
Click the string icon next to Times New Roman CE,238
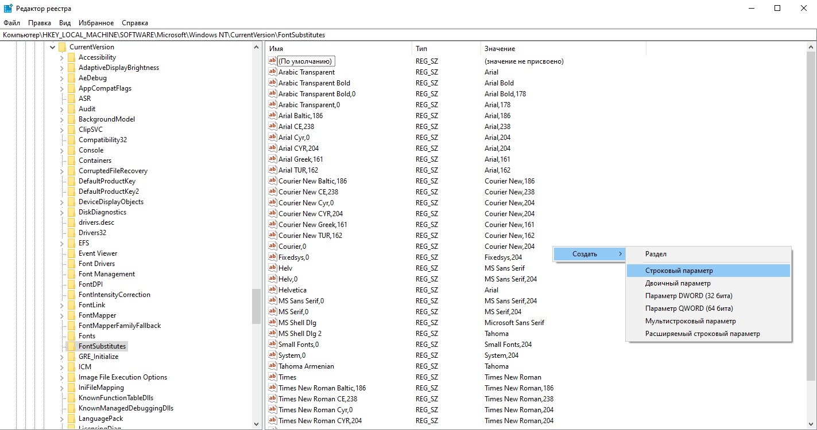273,398
